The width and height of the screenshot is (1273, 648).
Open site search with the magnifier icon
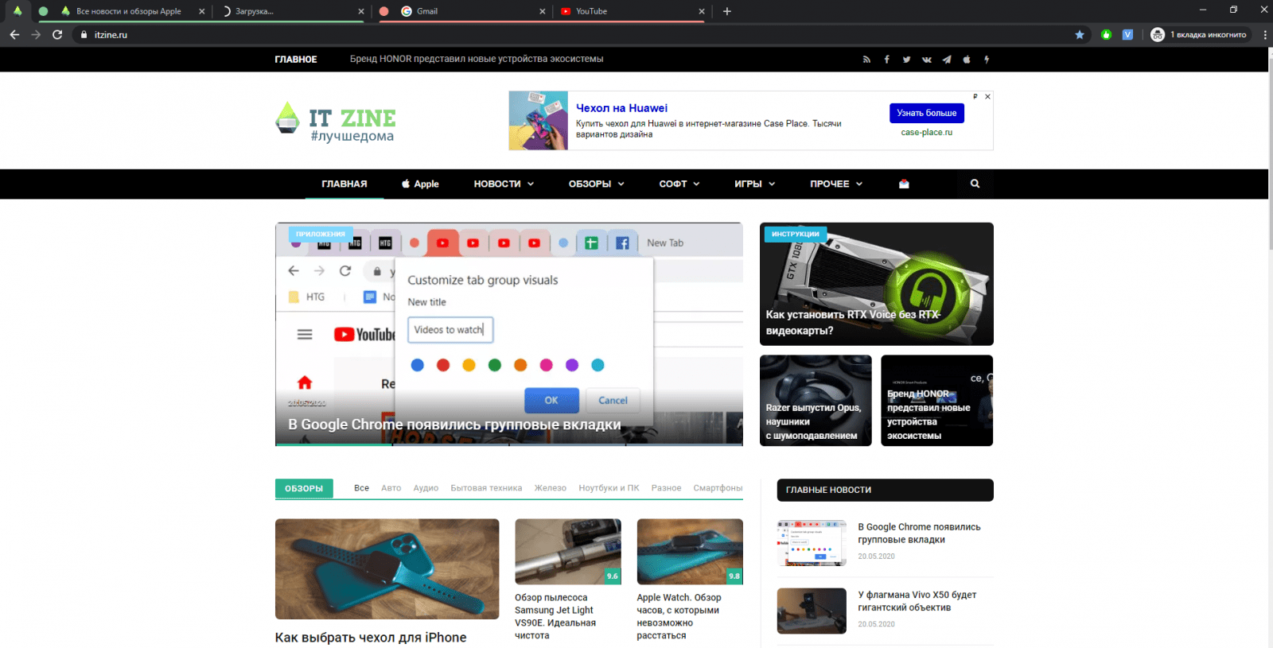tap(975, 184)
